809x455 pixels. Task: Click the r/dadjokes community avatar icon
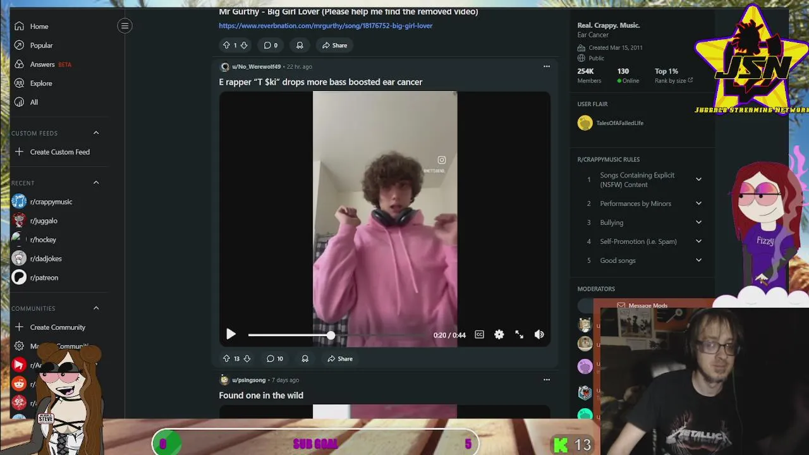[19, 258]
